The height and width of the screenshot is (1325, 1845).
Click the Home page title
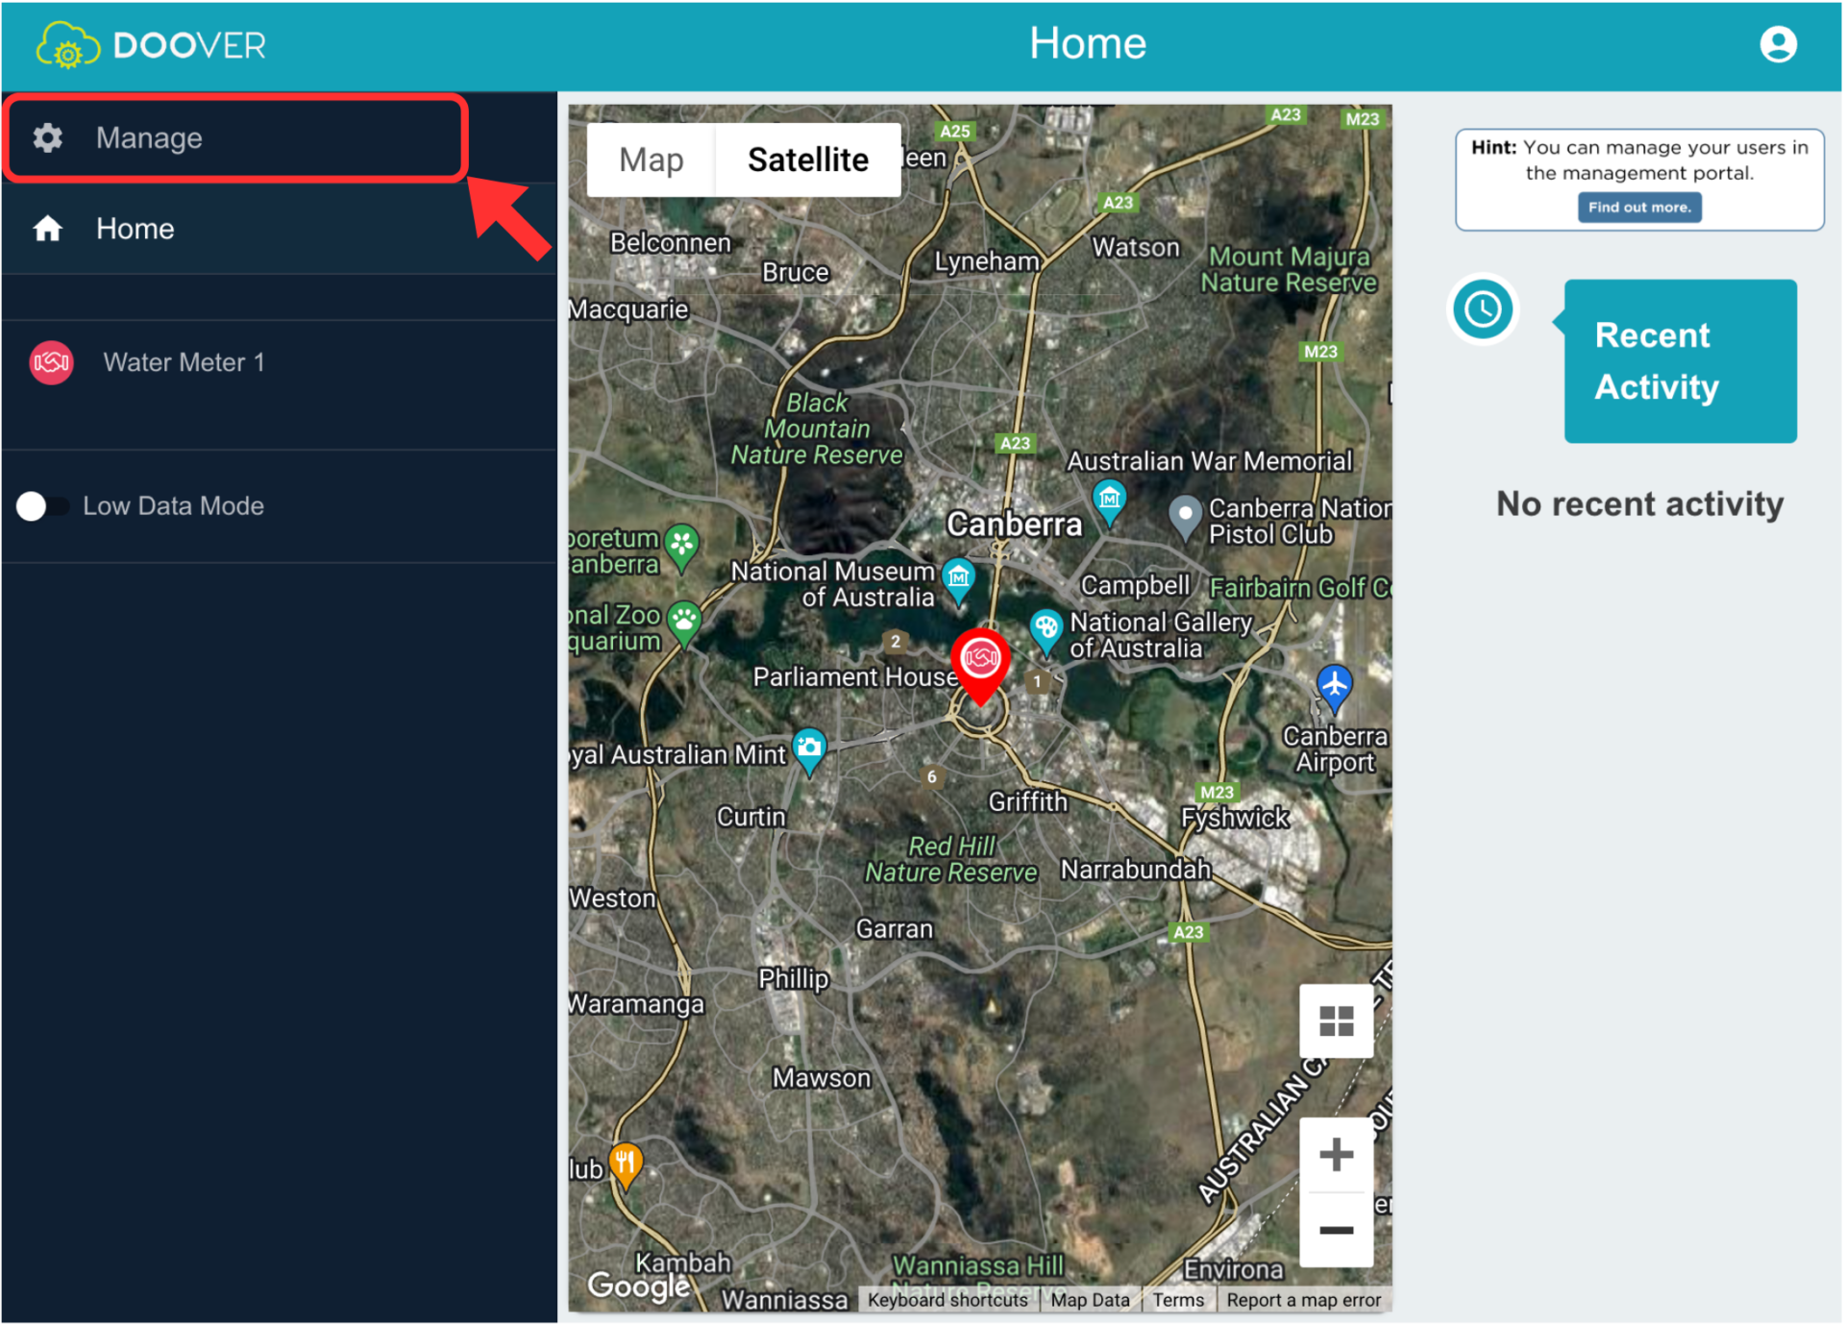pos(1087,43)
